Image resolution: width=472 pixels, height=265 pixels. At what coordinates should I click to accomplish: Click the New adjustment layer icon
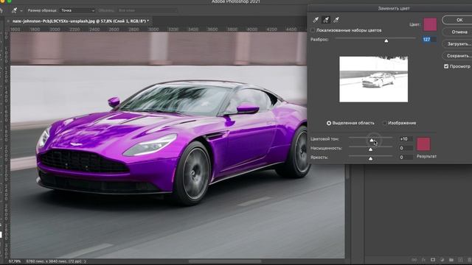tap(442, 260)
